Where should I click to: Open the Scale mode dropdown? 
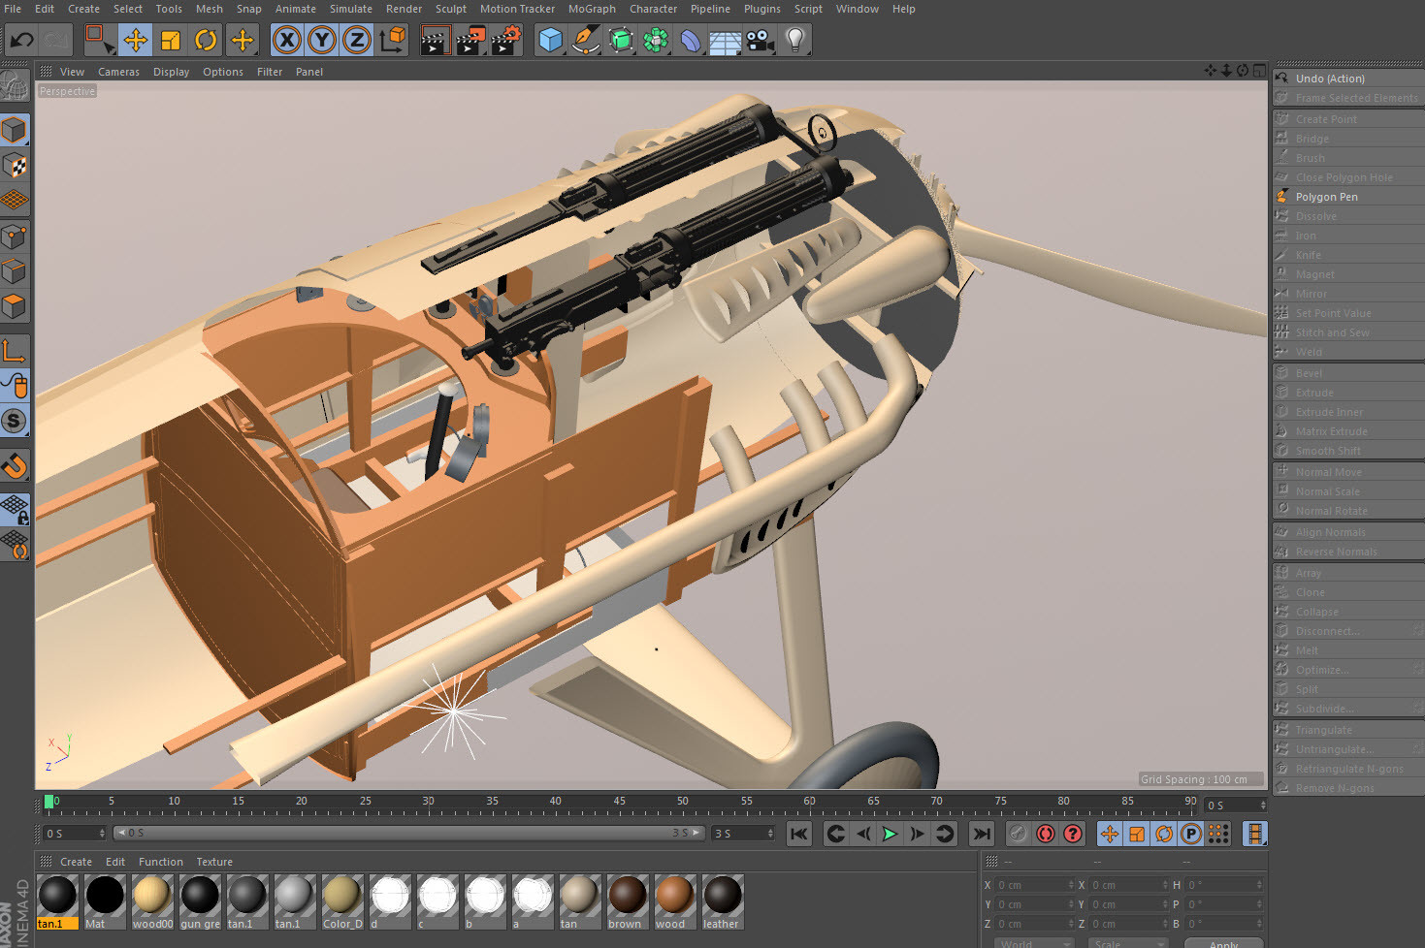[1128, 944]
